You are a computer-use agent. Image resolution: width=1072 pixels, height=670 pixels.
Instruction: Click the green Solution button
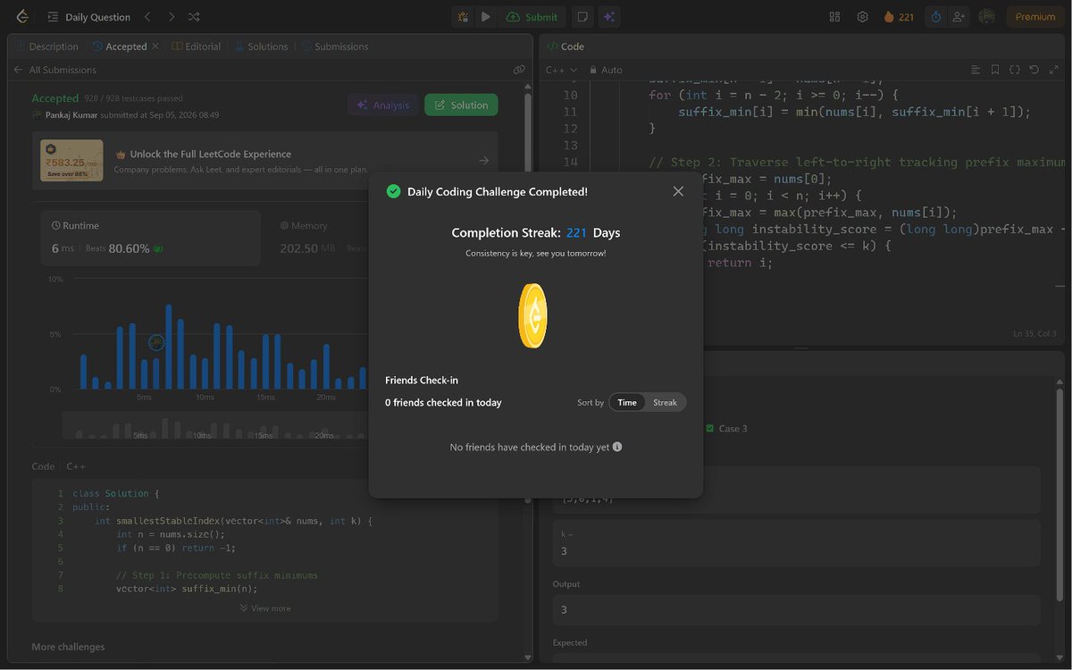[x=461, y=105]
